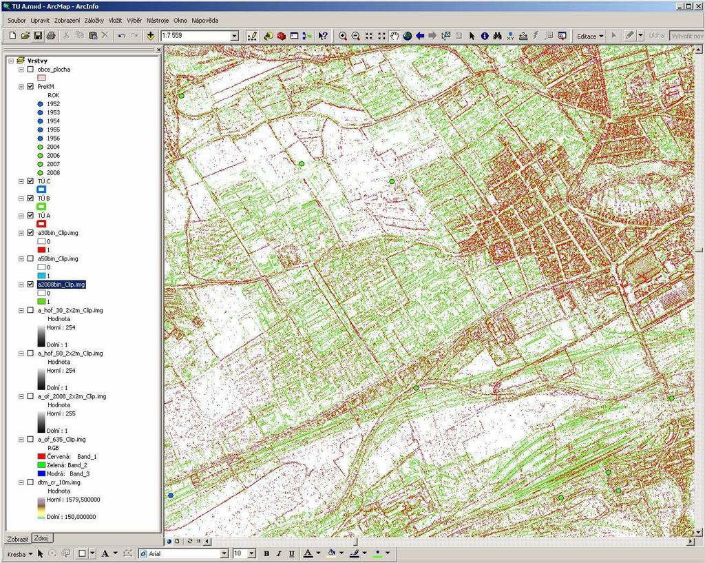
Task: Collapse the PreKM layer legend
Action: coord(21,86)
